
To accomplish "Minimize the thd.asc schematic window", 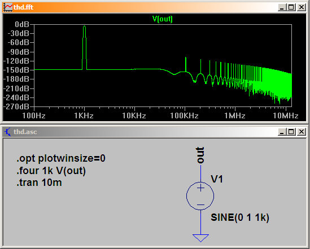I will [282, 132].
